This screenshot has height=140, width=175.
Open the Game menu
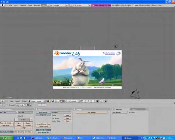[x=30, y=5]
